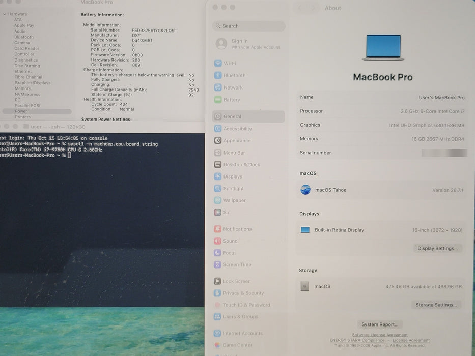
Task: Click the macOS Tahoe version row
Action: 381,190
